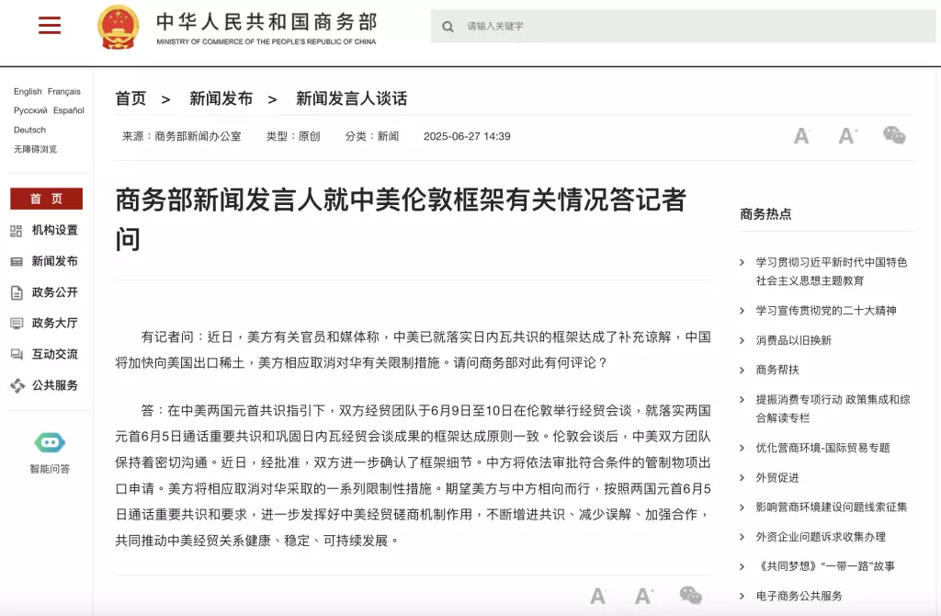
Task: Share via top WeChat icon
Action: [894, 135]
